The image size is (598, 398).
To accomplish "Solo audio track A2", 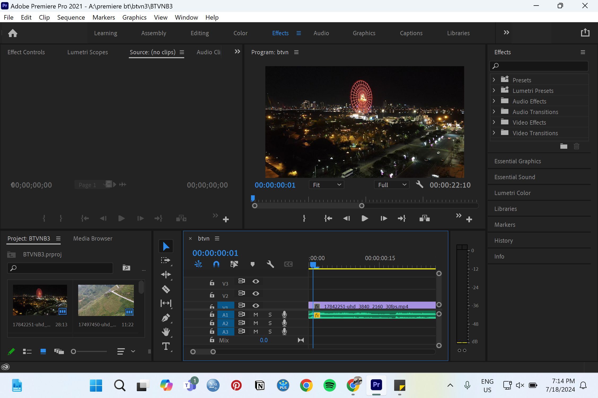I will (270, 323).
